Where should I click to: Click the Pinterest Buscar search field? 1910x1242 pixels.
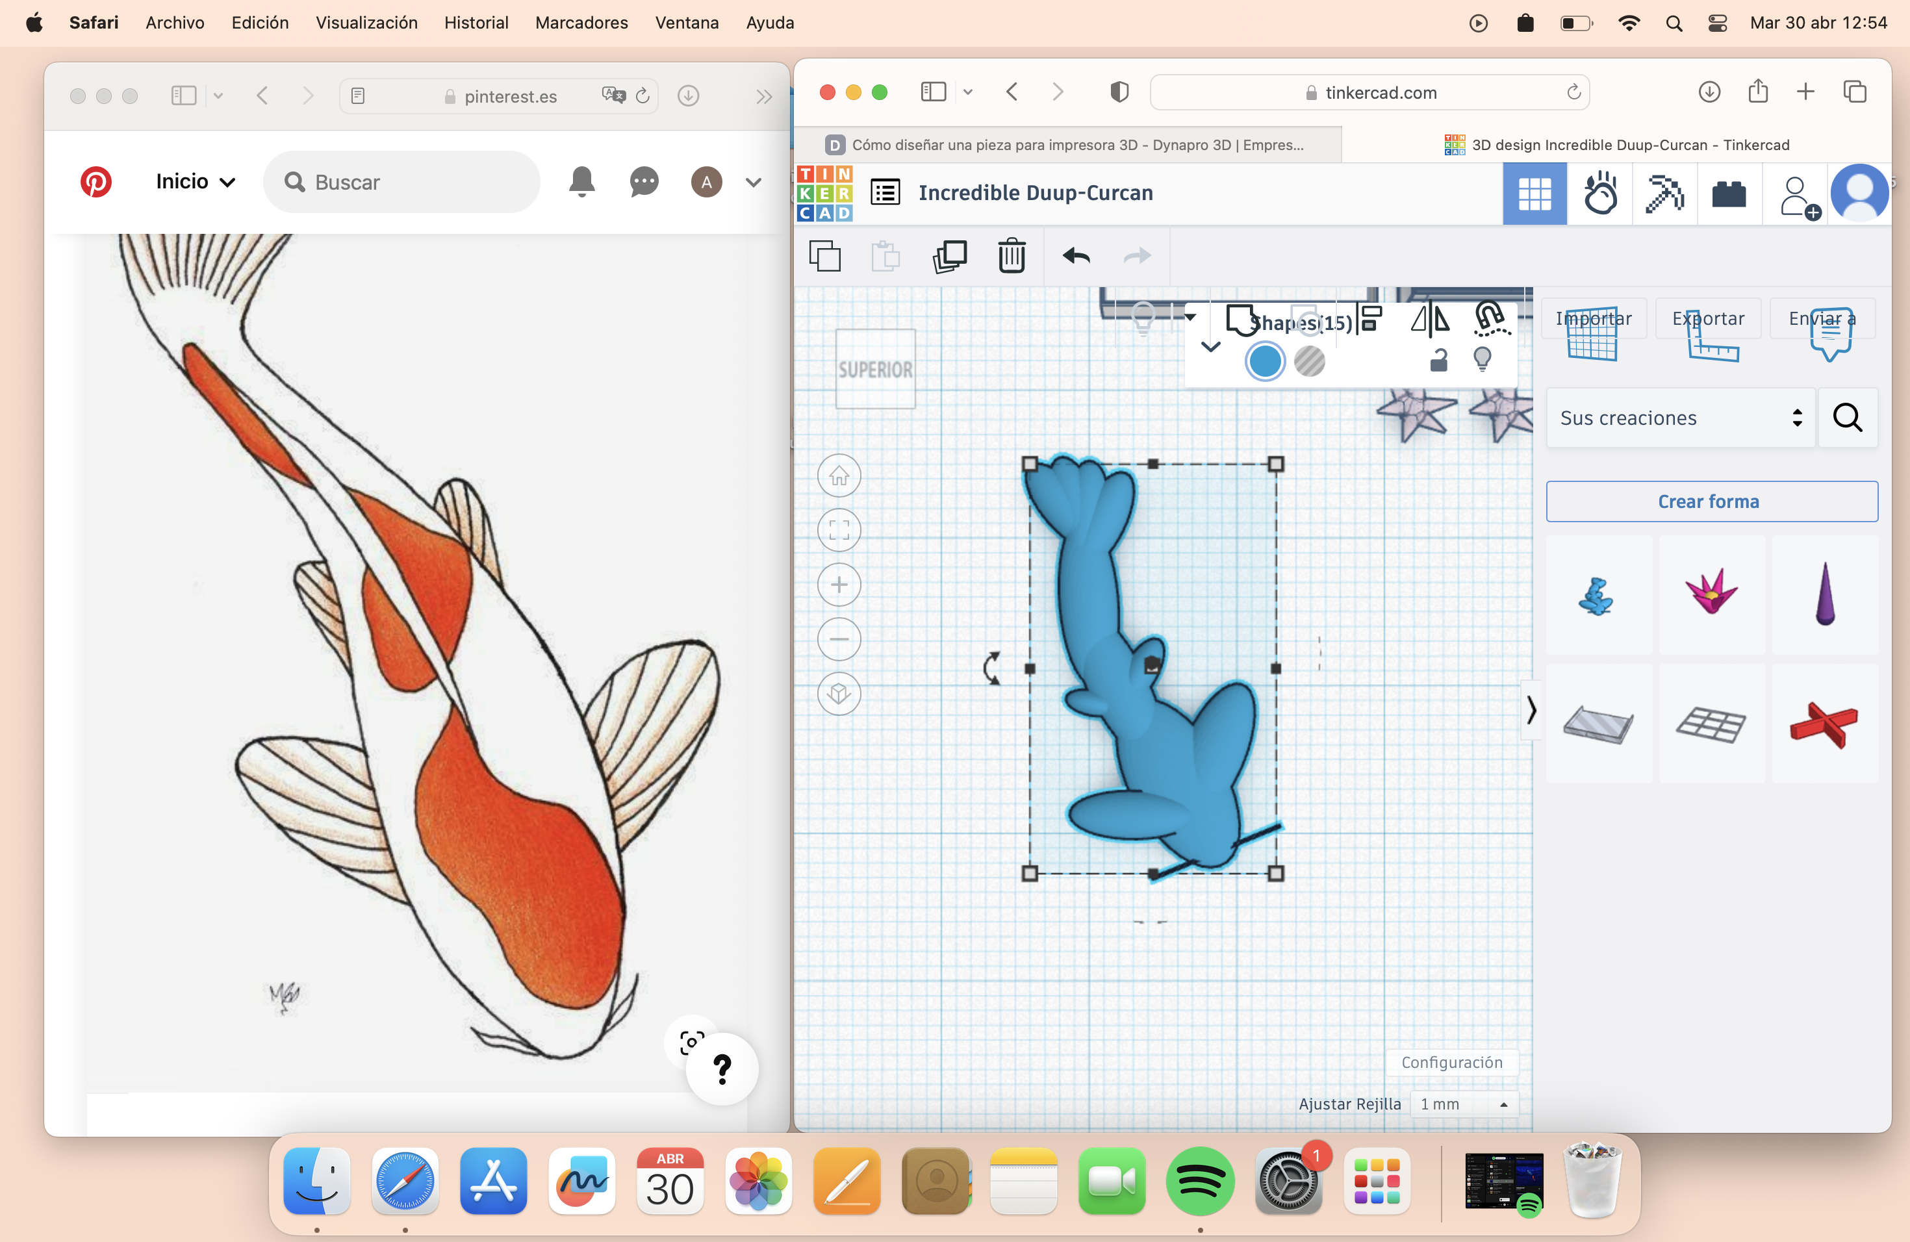[x=401, y=182]
